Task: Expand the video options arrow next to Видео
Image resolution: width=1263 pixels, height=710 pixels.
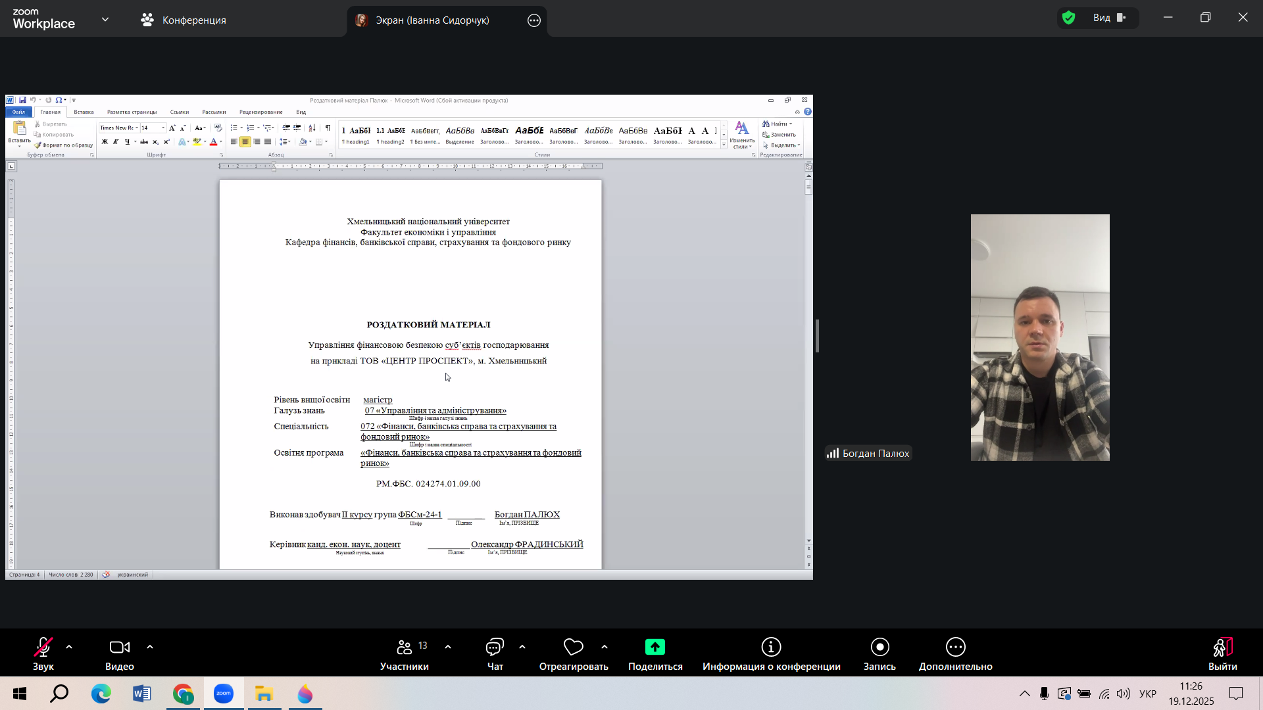Action: pyautogui.click(x=150, y=647)
